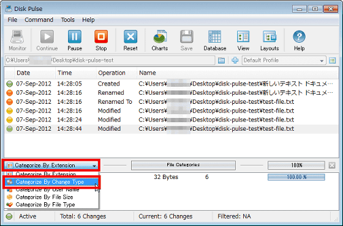
Task: Sort by the Time column header
Action: [x=76, y=73]
